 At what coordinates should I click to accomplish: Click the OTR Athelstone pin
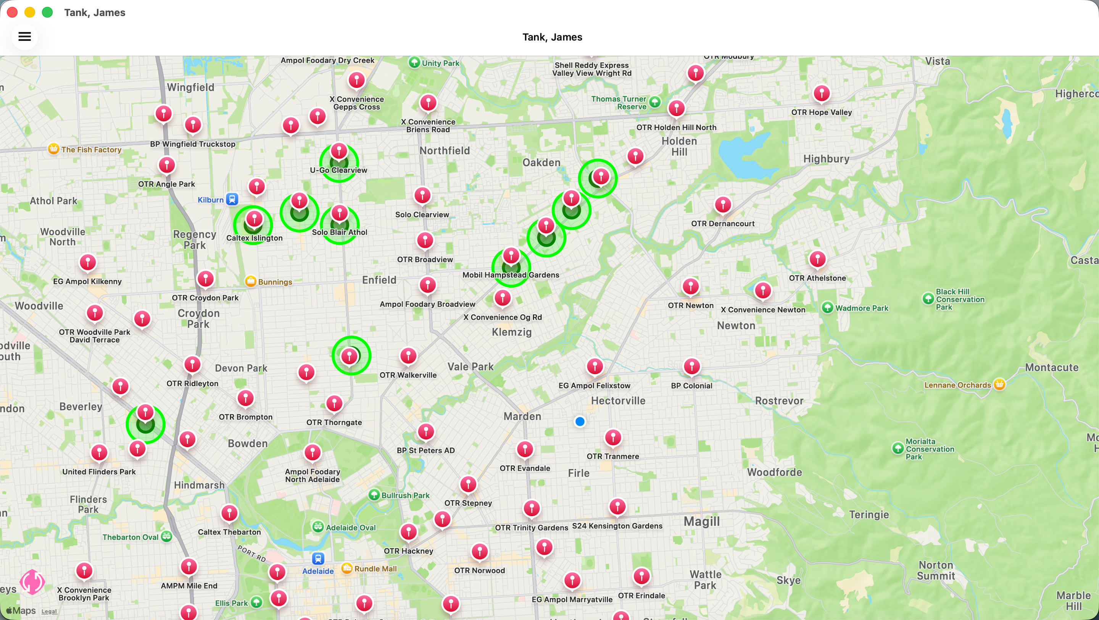pyautogui.click(x=817, y=259)
